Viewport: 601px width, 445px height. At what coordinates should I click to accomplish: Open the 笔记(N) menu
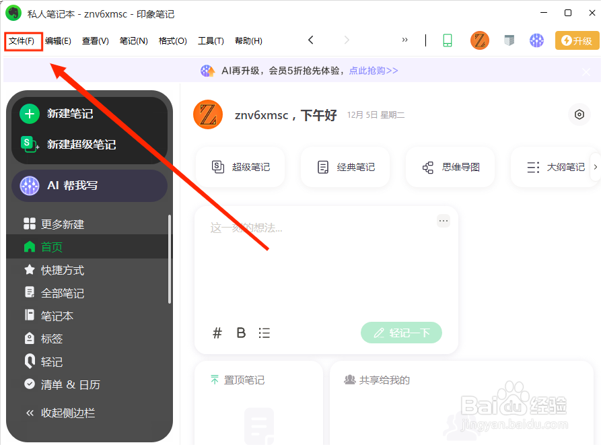(133, 40)
